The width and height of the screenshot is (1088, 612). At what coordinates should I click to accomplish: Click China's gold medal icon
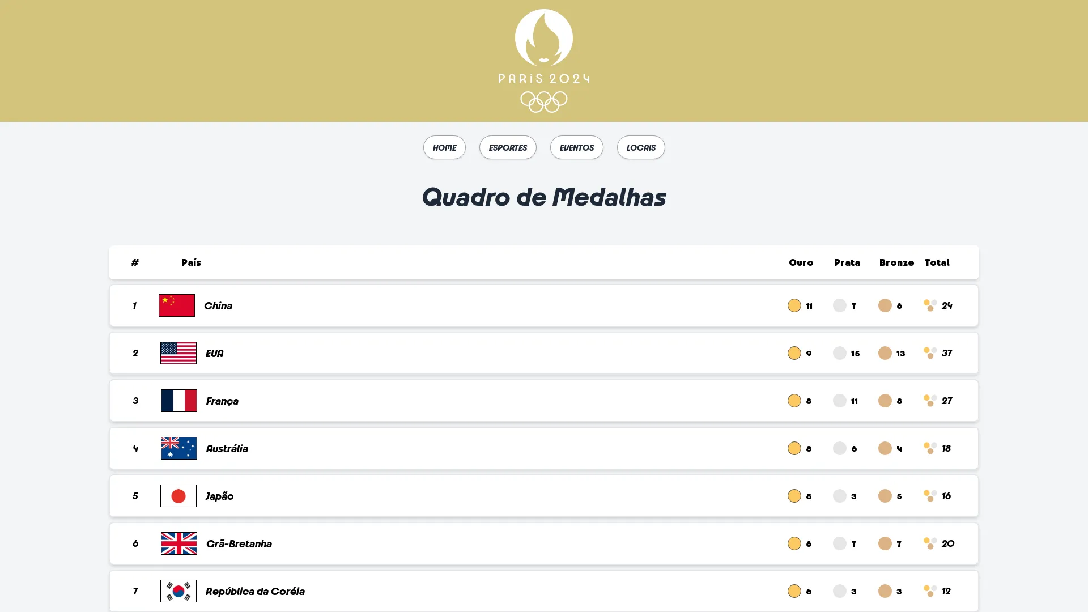794,305
